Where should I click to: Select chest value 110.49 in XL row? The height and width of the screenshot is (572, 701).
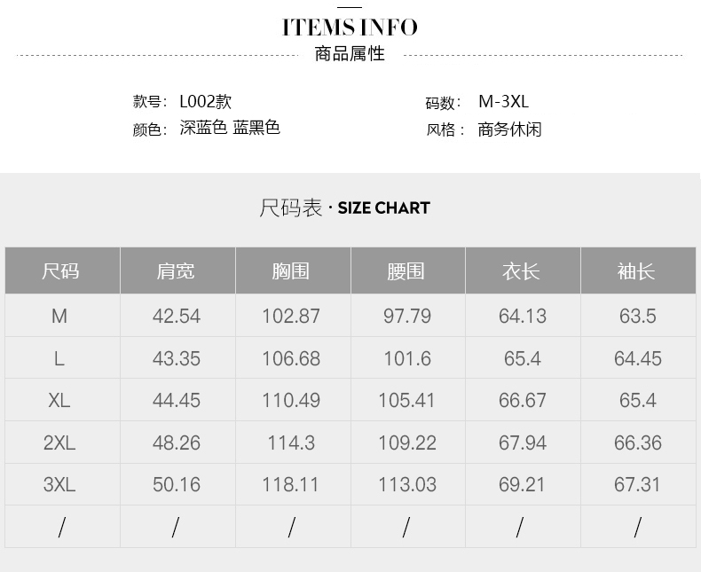pyautogui.click(x=291, y=401)
